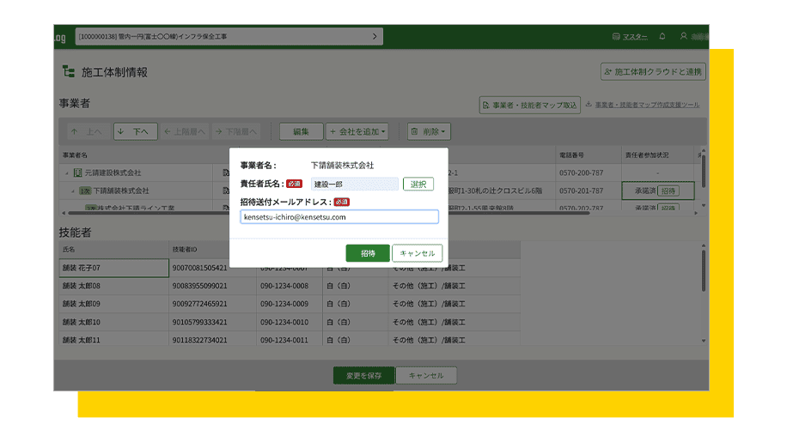Open the 削除 dropdown menu
This screenshot has width=787, height=442.
click(x=429, y=132)
